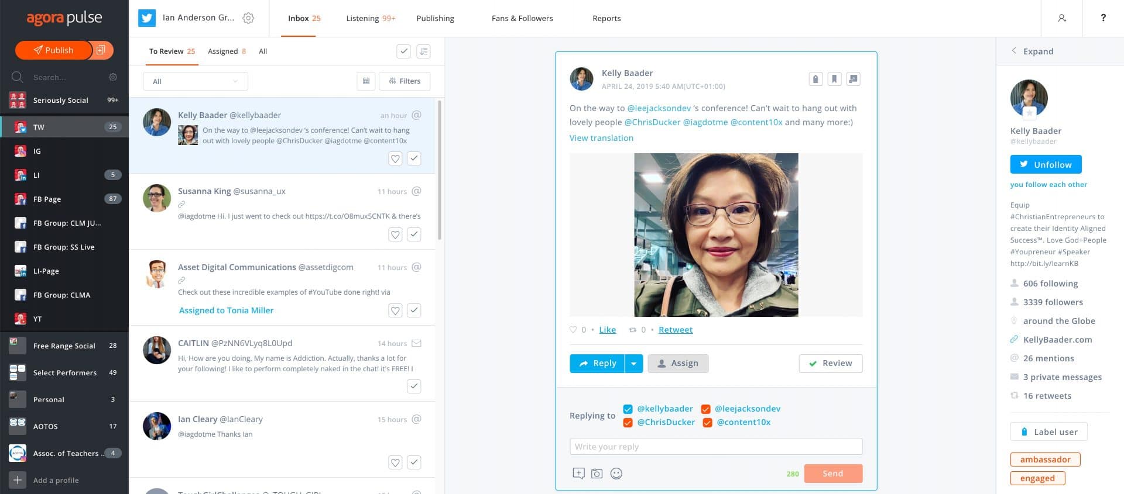Open settings gear next to Ian Anderson profile
Viewport: 1124px width, 494px height.
pos(248,18)
